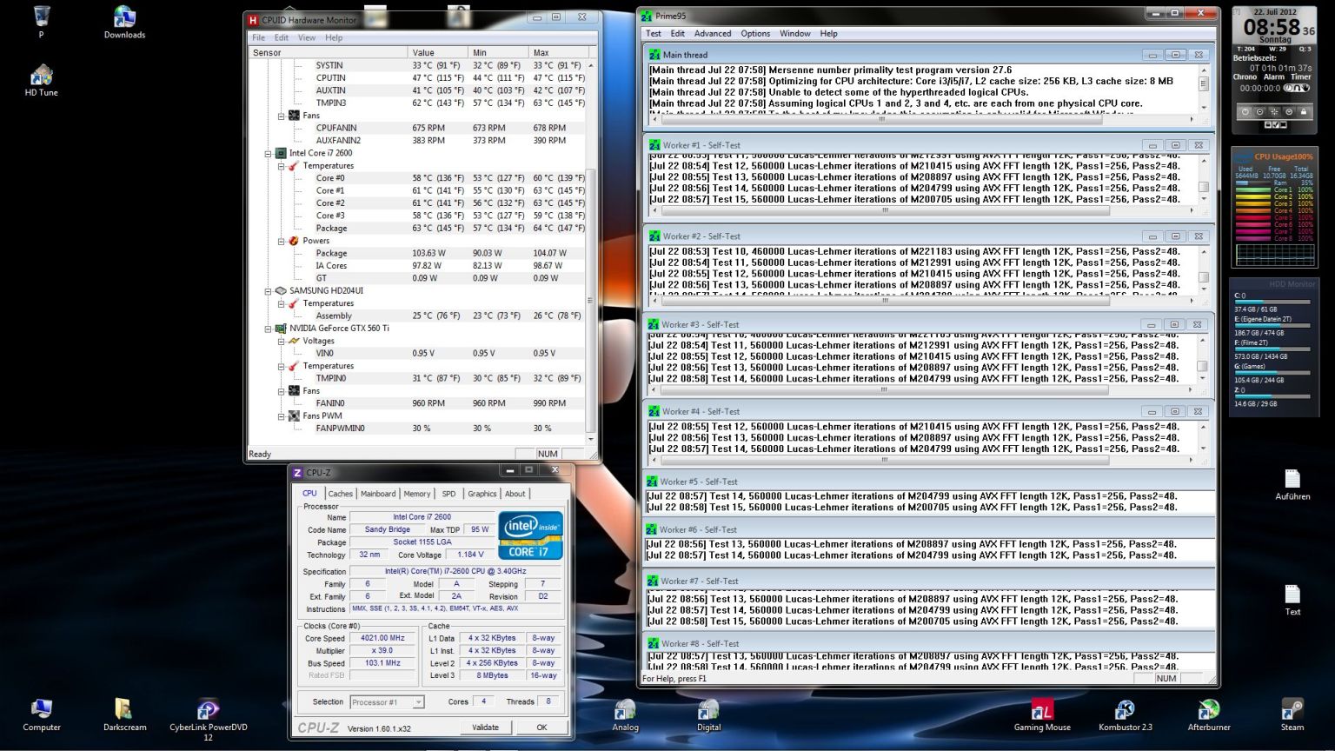The image size is (1335, 751).
Task: Select the Recycle Bin icon labeled P
Action: (41, 22)
